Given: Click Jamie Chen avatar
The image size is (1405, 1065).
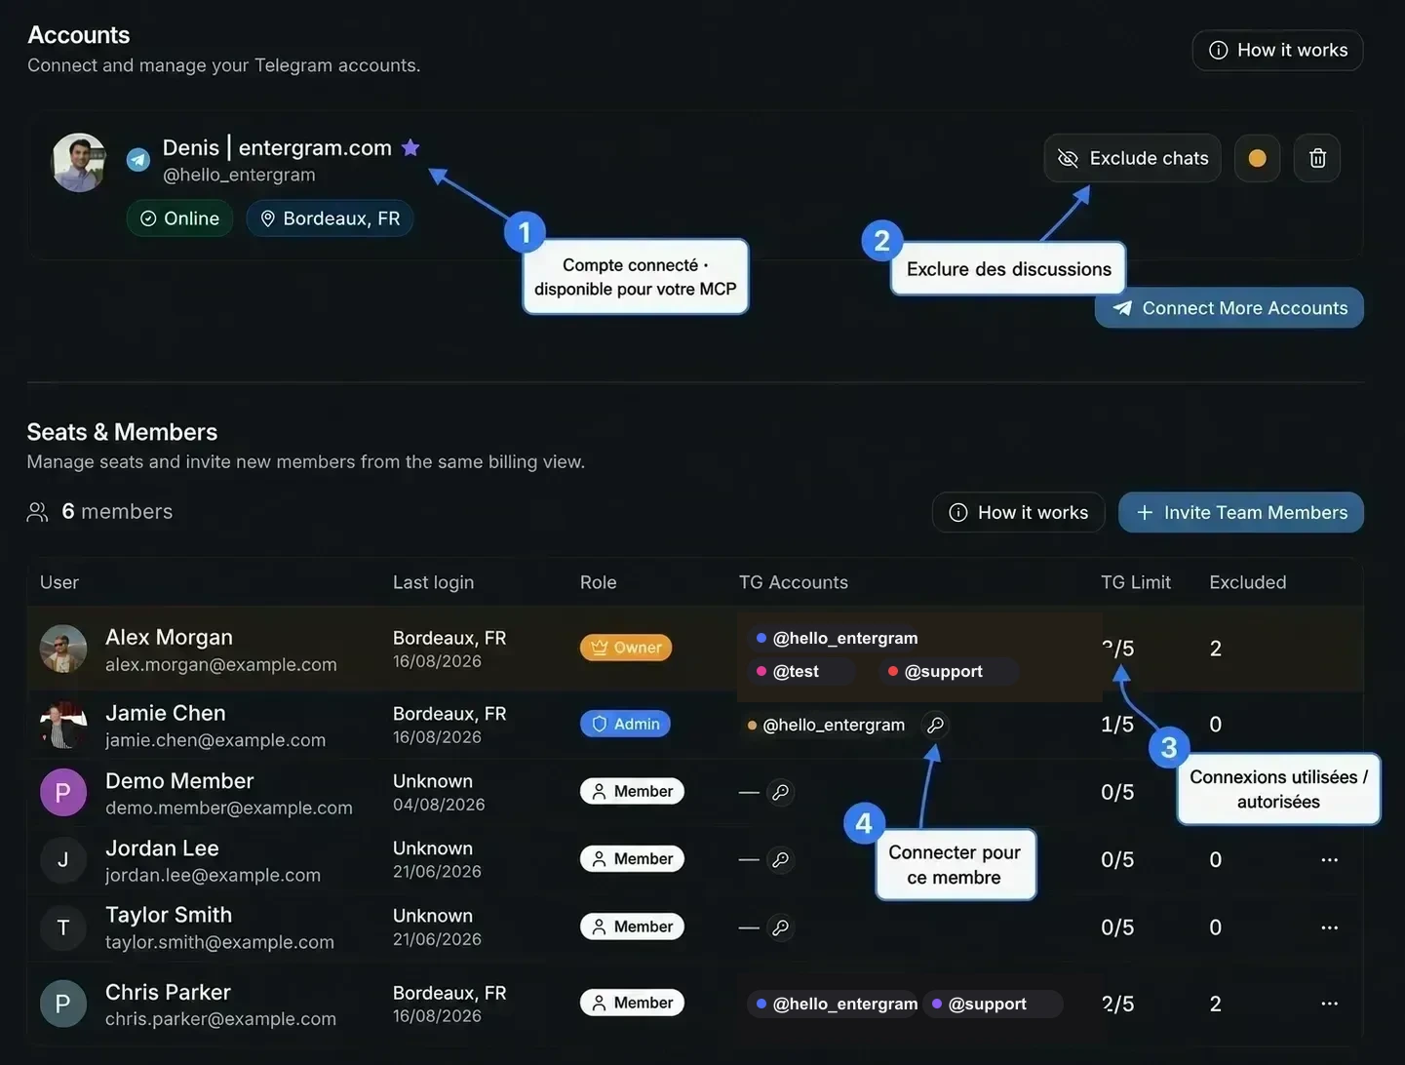Looking at the screenshot, I should (x=63, y=725).
